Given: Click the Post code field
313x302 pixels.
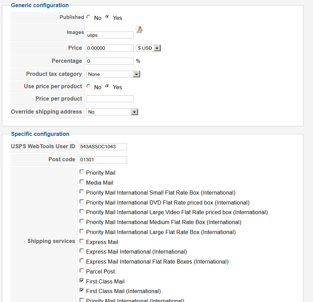Looking at the screenshot, I should [103, 160].
